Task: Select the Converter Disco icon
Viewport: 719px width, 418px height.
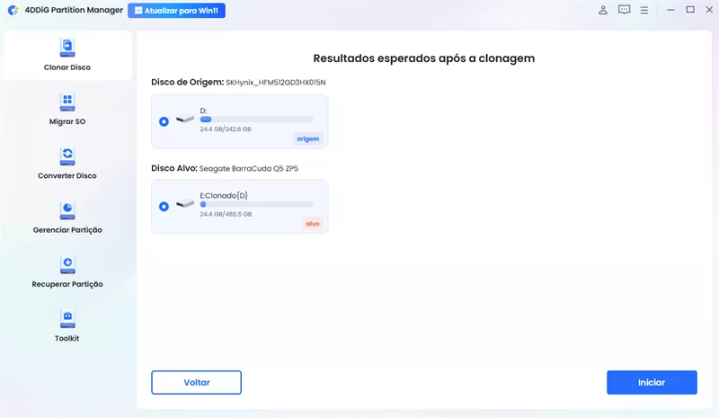Action: click(x=67, y=156)
